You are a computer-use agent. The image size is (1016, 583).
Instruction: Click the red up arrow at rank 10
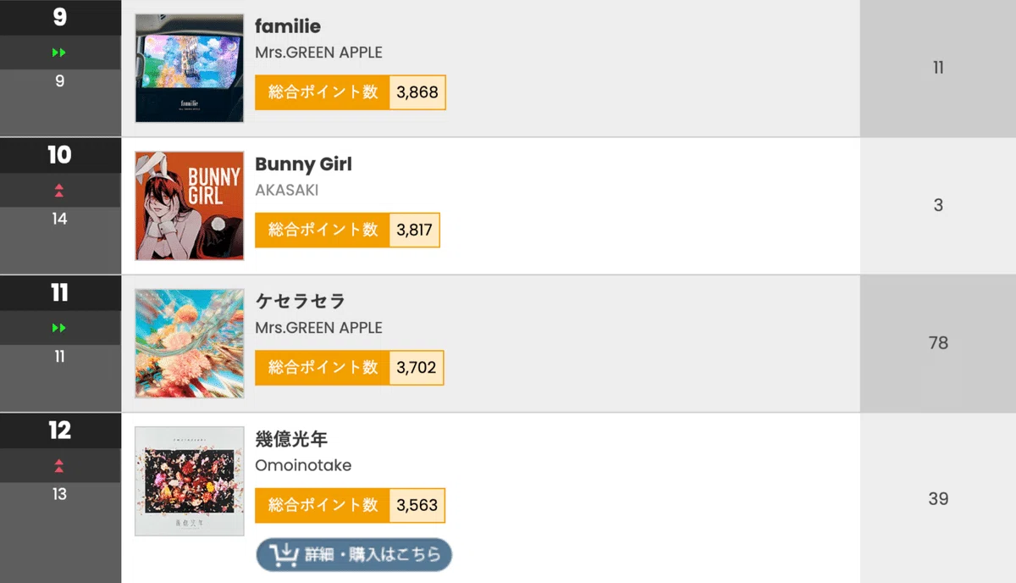click(59, 190)
